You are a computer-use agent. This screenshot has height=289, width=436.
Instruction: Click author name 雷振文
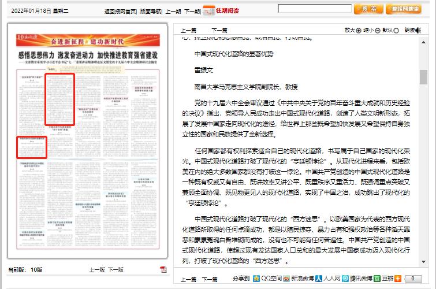203,70
